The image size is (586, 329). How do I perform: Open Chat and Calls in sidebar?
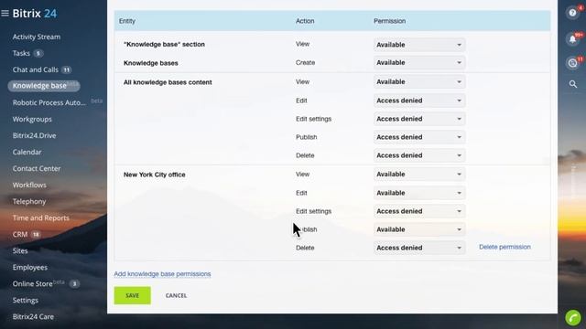tap(36, 69)
